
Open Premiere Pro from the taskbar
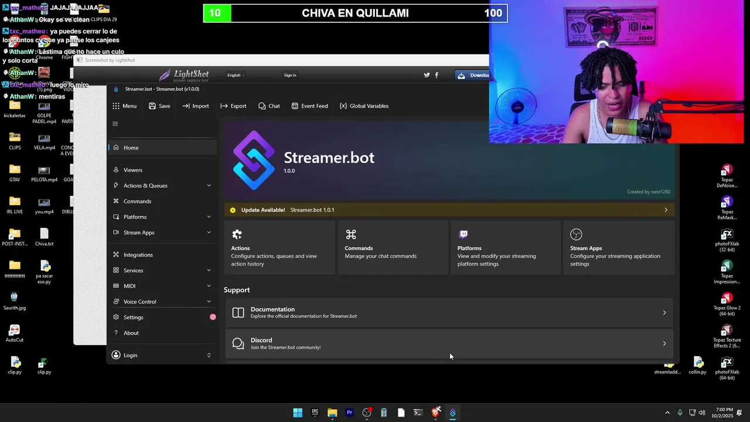350,413
